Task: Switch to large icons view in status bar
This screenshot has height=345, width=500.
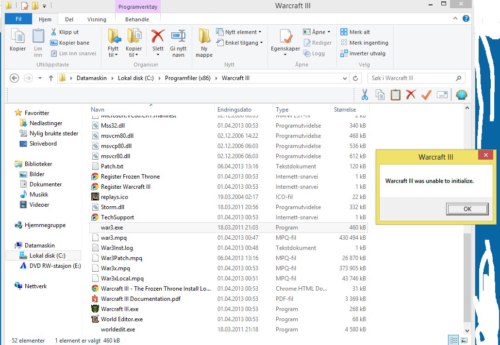Action: pos(464,340)
